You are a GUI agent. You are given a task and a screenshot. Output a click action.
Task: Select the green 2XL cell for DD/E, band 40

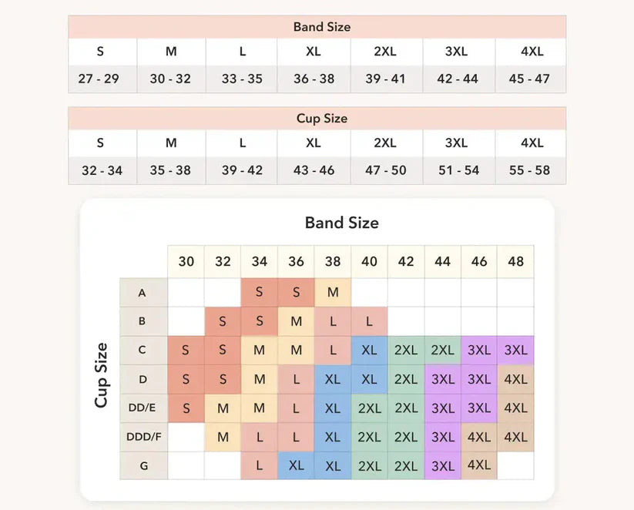point(369,408)
